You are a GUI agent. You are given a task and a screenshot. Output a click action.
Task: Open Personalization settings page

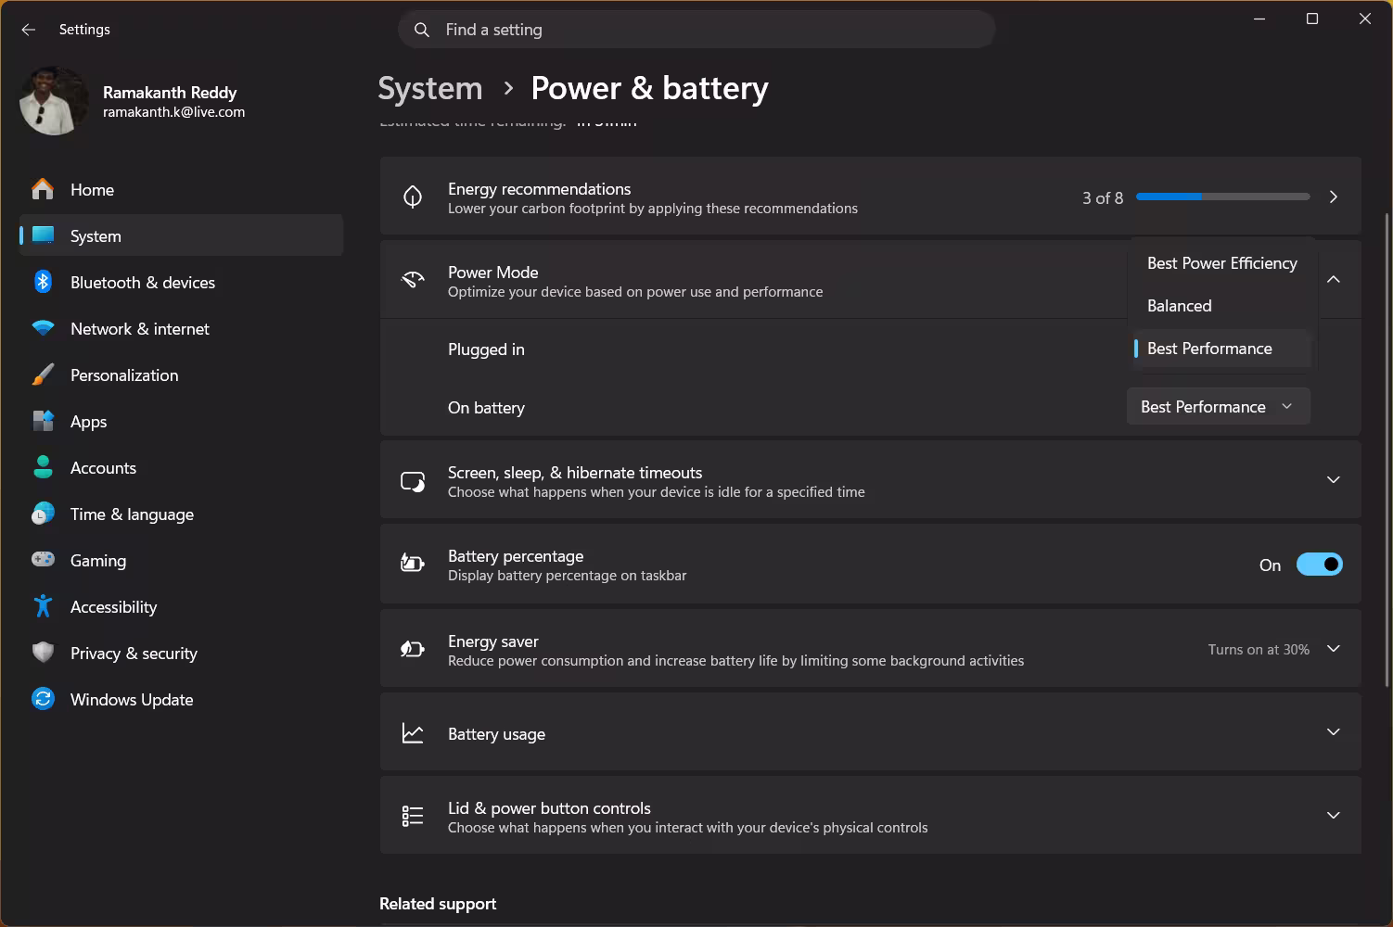[181, 375]
